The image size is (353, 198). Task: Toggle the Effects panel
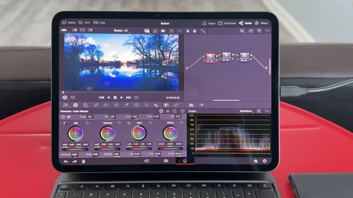261,23
